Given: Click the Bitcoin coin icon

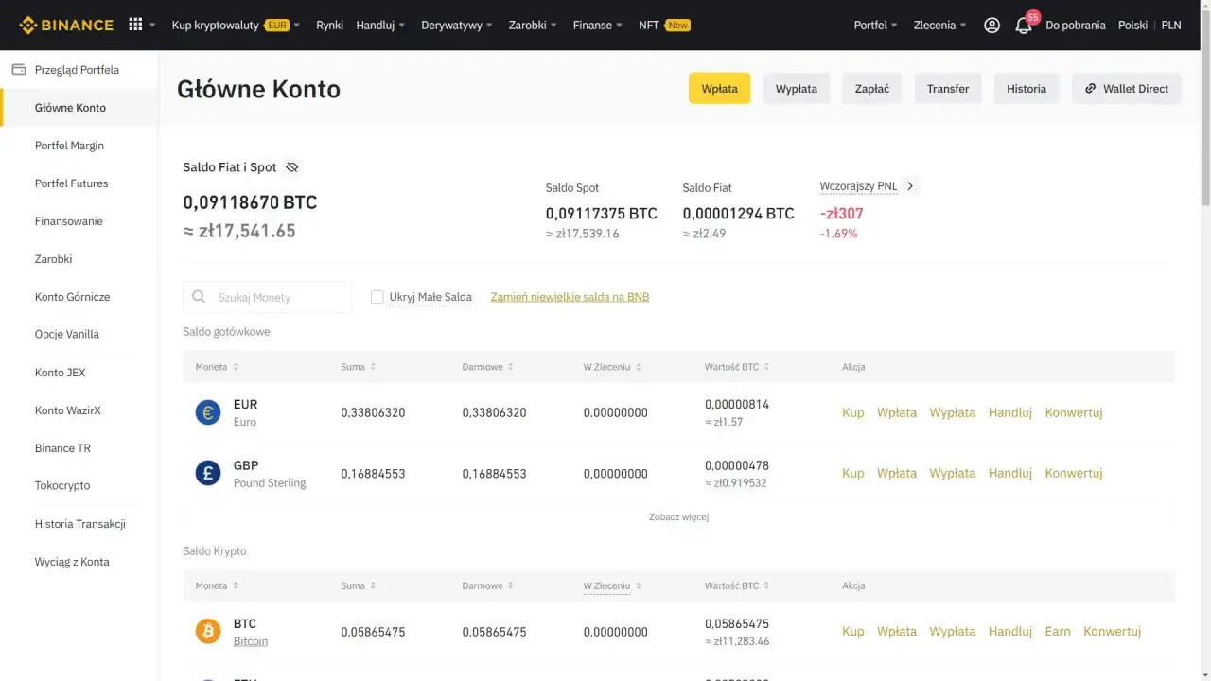Looking at the screenshot, I should click(x=207, y=631).
